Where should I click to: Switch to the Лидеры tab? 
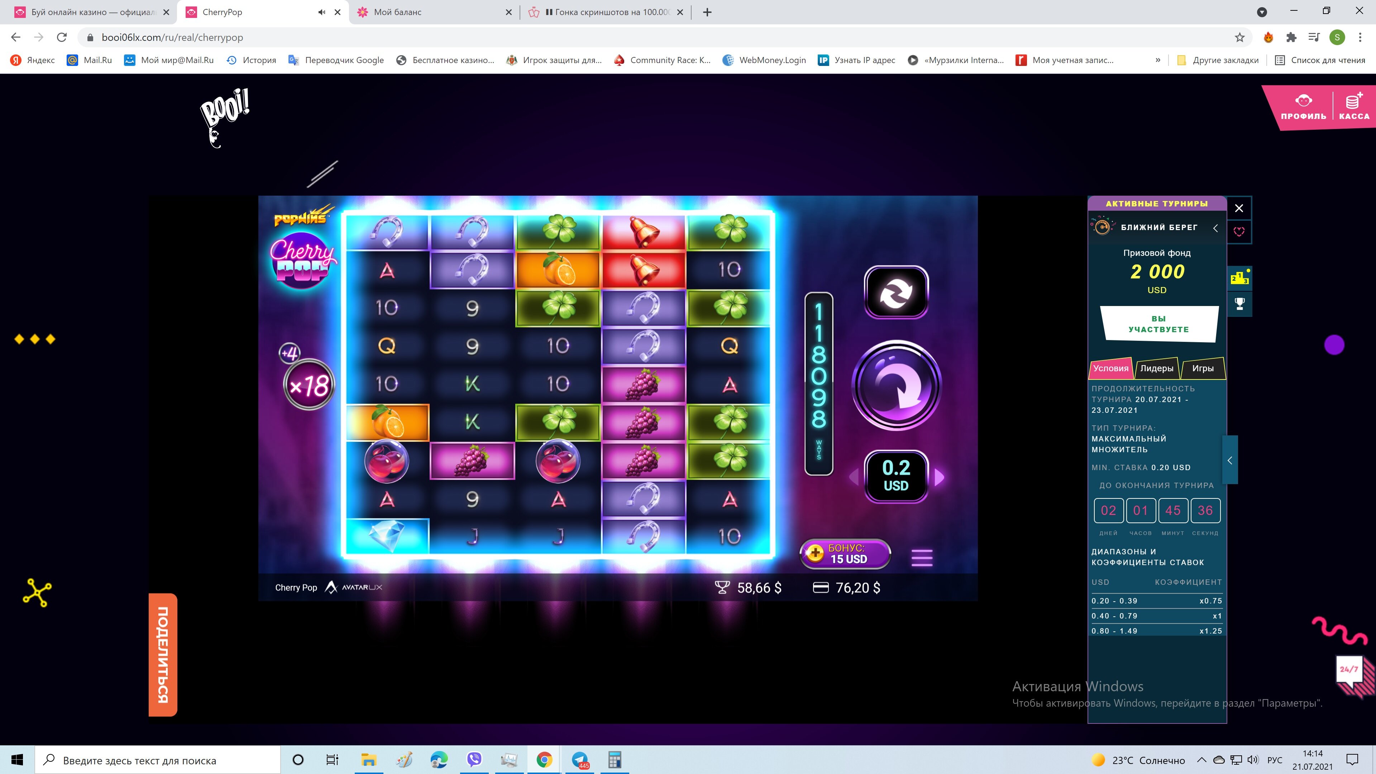click(x=1156, y=368)
